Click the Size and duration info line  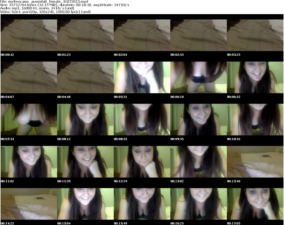(64, 5)
